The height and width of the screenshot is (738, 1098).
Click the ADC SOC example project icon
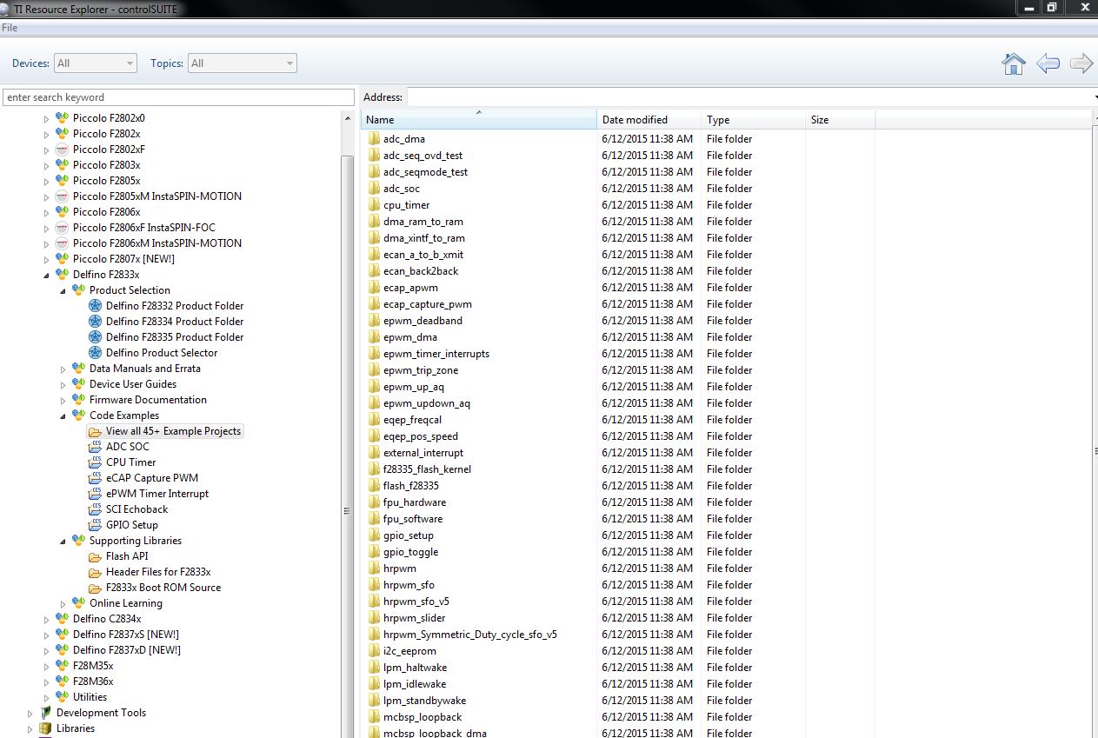(x=96, y=447)
